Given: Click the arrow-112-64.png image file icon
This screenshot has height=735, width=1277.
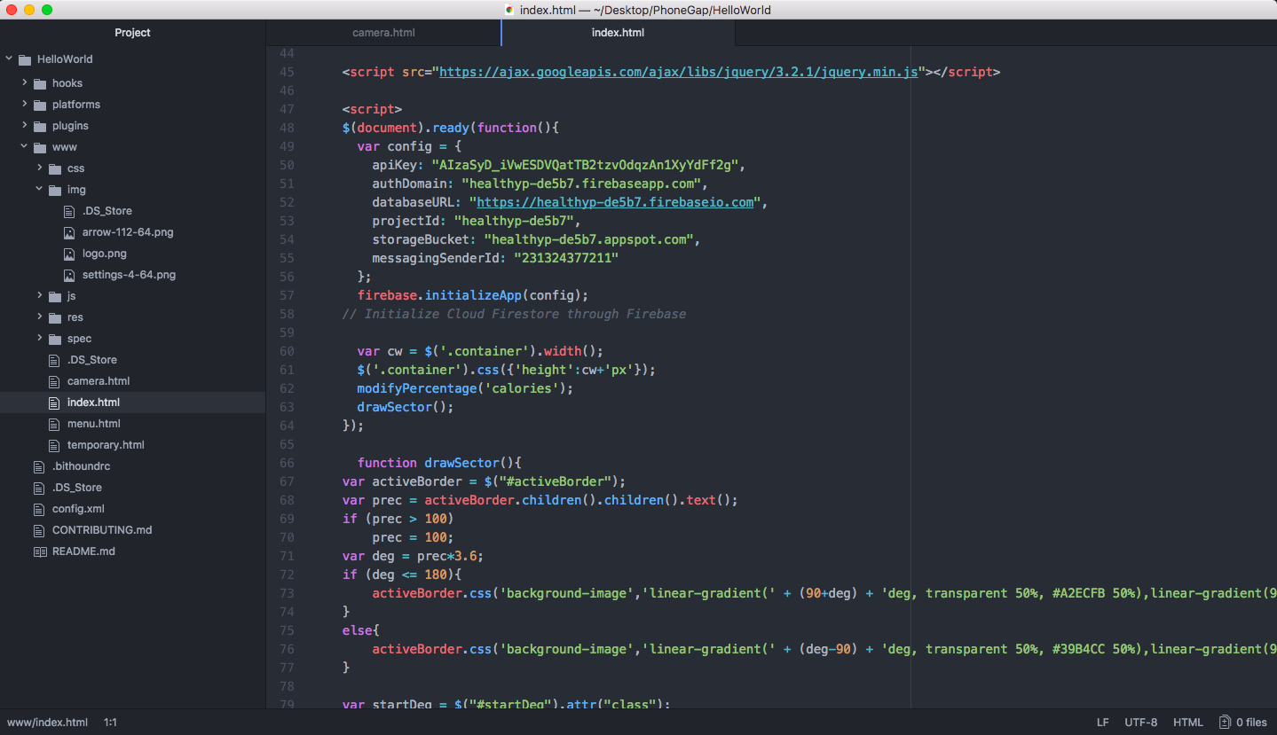Looking at the screenshot, I should click(x=69, y=232).
